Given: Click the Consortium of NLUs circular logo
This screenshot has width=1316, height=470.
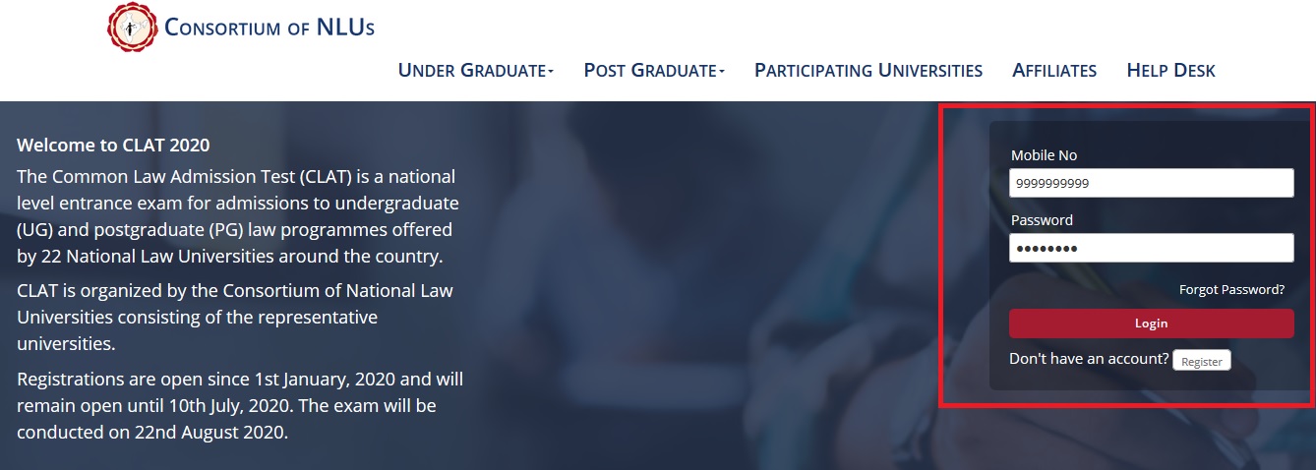Looking at the screenshot, I should 132,27.
